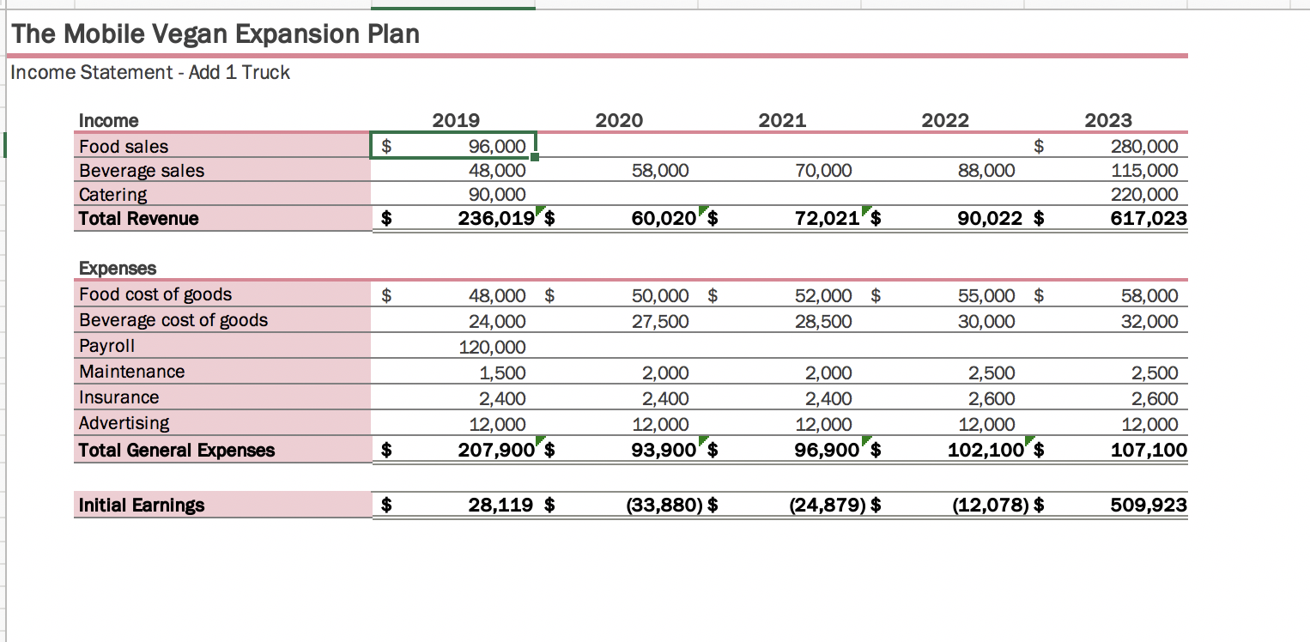Click the error indicator on the 60,020 cell
Image resolution: width=1310 pixels, height=642 pixels.
pyautogui.click(x=700, y=211)
